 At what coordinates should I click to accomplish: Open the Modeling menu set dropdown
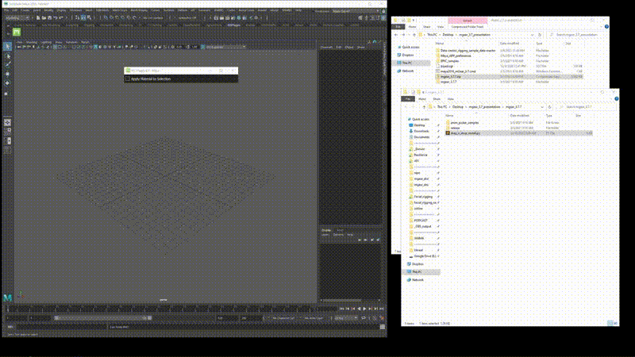(17, 17)
